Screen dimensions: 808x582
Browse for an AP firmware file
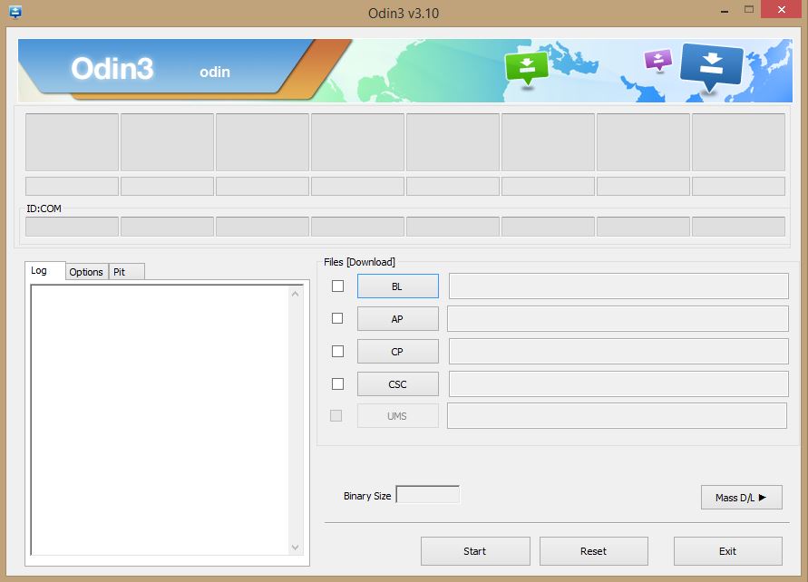coord(398,319)
